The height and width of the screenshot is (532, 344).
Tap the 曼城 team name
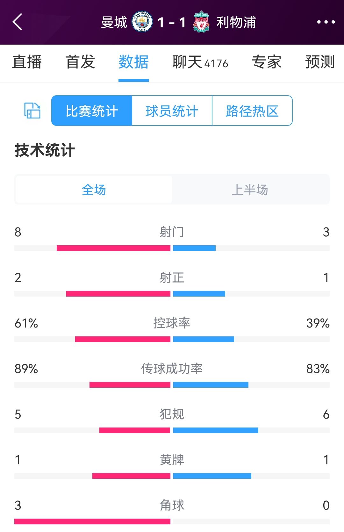click(114, 22)
